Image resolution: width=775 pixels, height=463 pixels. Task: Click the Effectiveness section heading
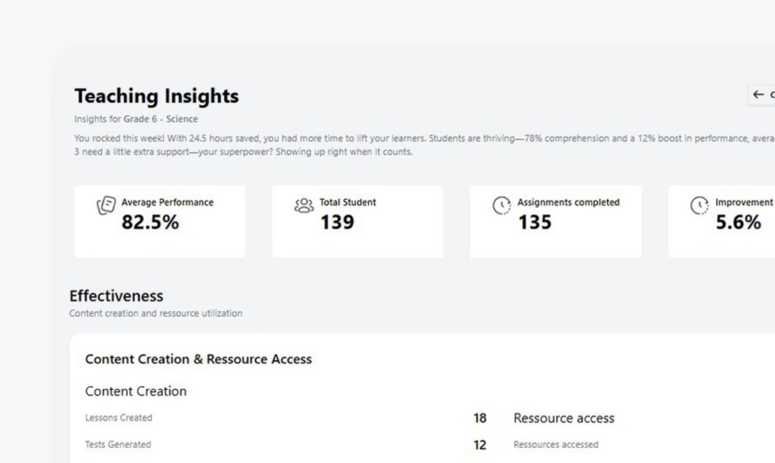click(x=116, y=296)
